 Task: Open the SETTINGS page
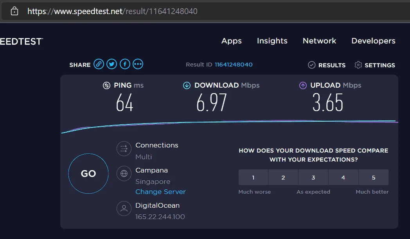(x=379, y=65)
